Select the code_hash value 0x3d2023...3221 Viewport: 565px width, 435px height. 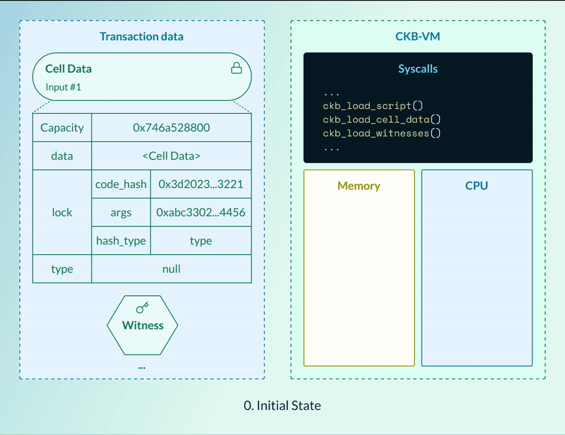(x=201, y=184)
